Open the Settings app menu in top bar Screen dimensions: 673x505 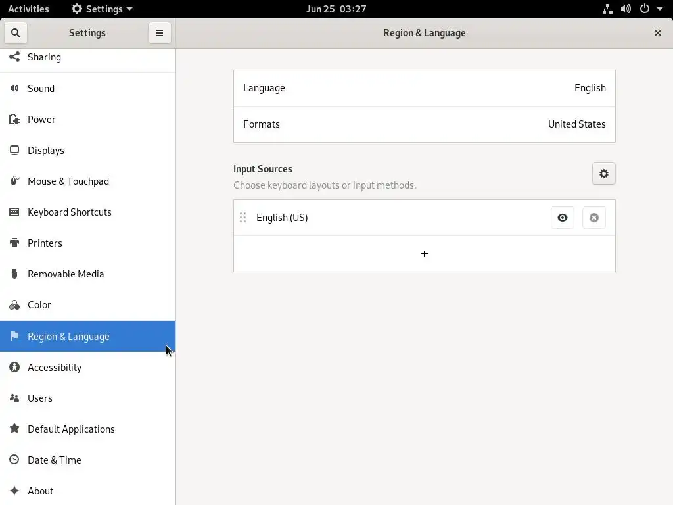102,9
